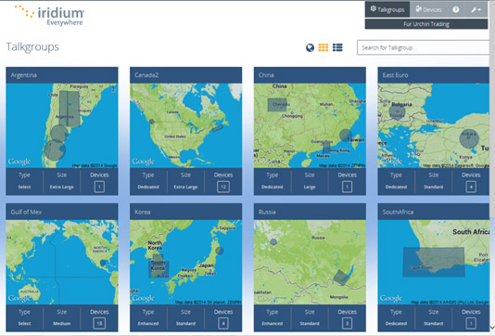Screen dimensions: 495x336
Task: Click the Fur Urchin Trading account button
Action: point(426,24)
